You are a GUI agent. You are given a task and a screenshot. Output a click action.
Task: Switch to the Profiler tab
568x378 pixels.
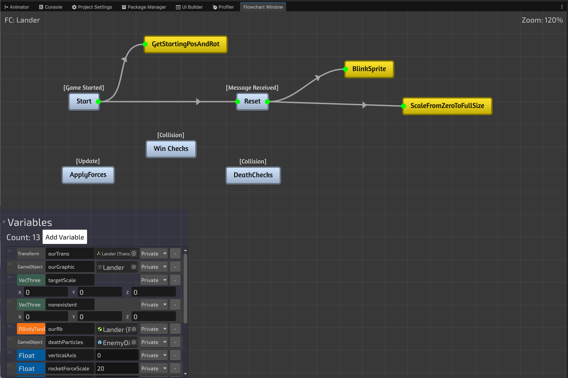[x=223, y=7]
